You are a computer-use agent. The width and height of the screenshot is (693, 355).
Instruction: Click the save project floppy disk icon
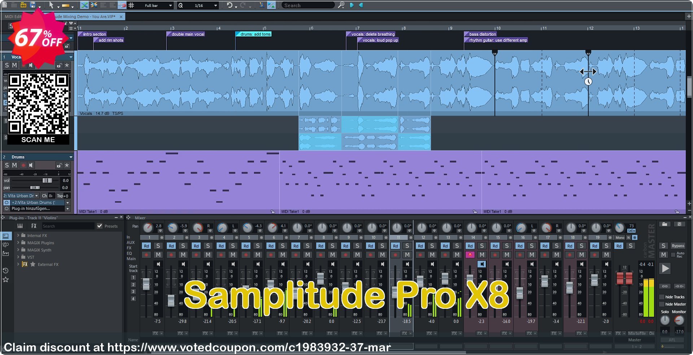33,5
